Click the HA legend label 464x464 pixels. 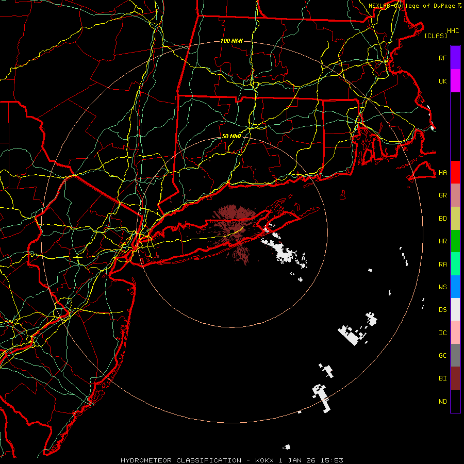pos(442,172)
